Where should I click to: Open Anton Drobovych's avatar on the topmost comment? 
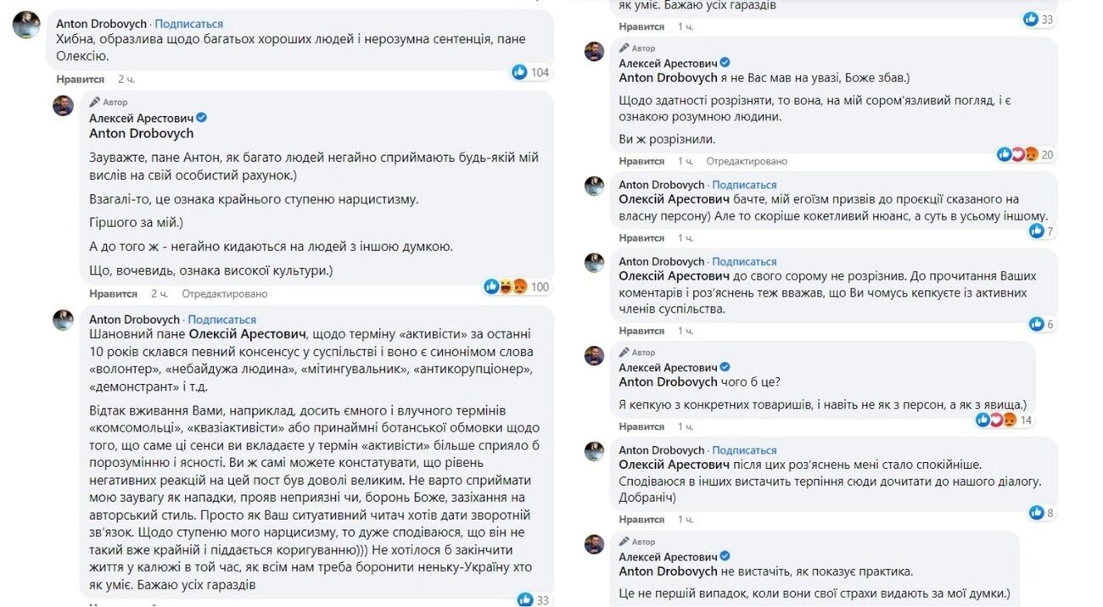click(26, 25)
